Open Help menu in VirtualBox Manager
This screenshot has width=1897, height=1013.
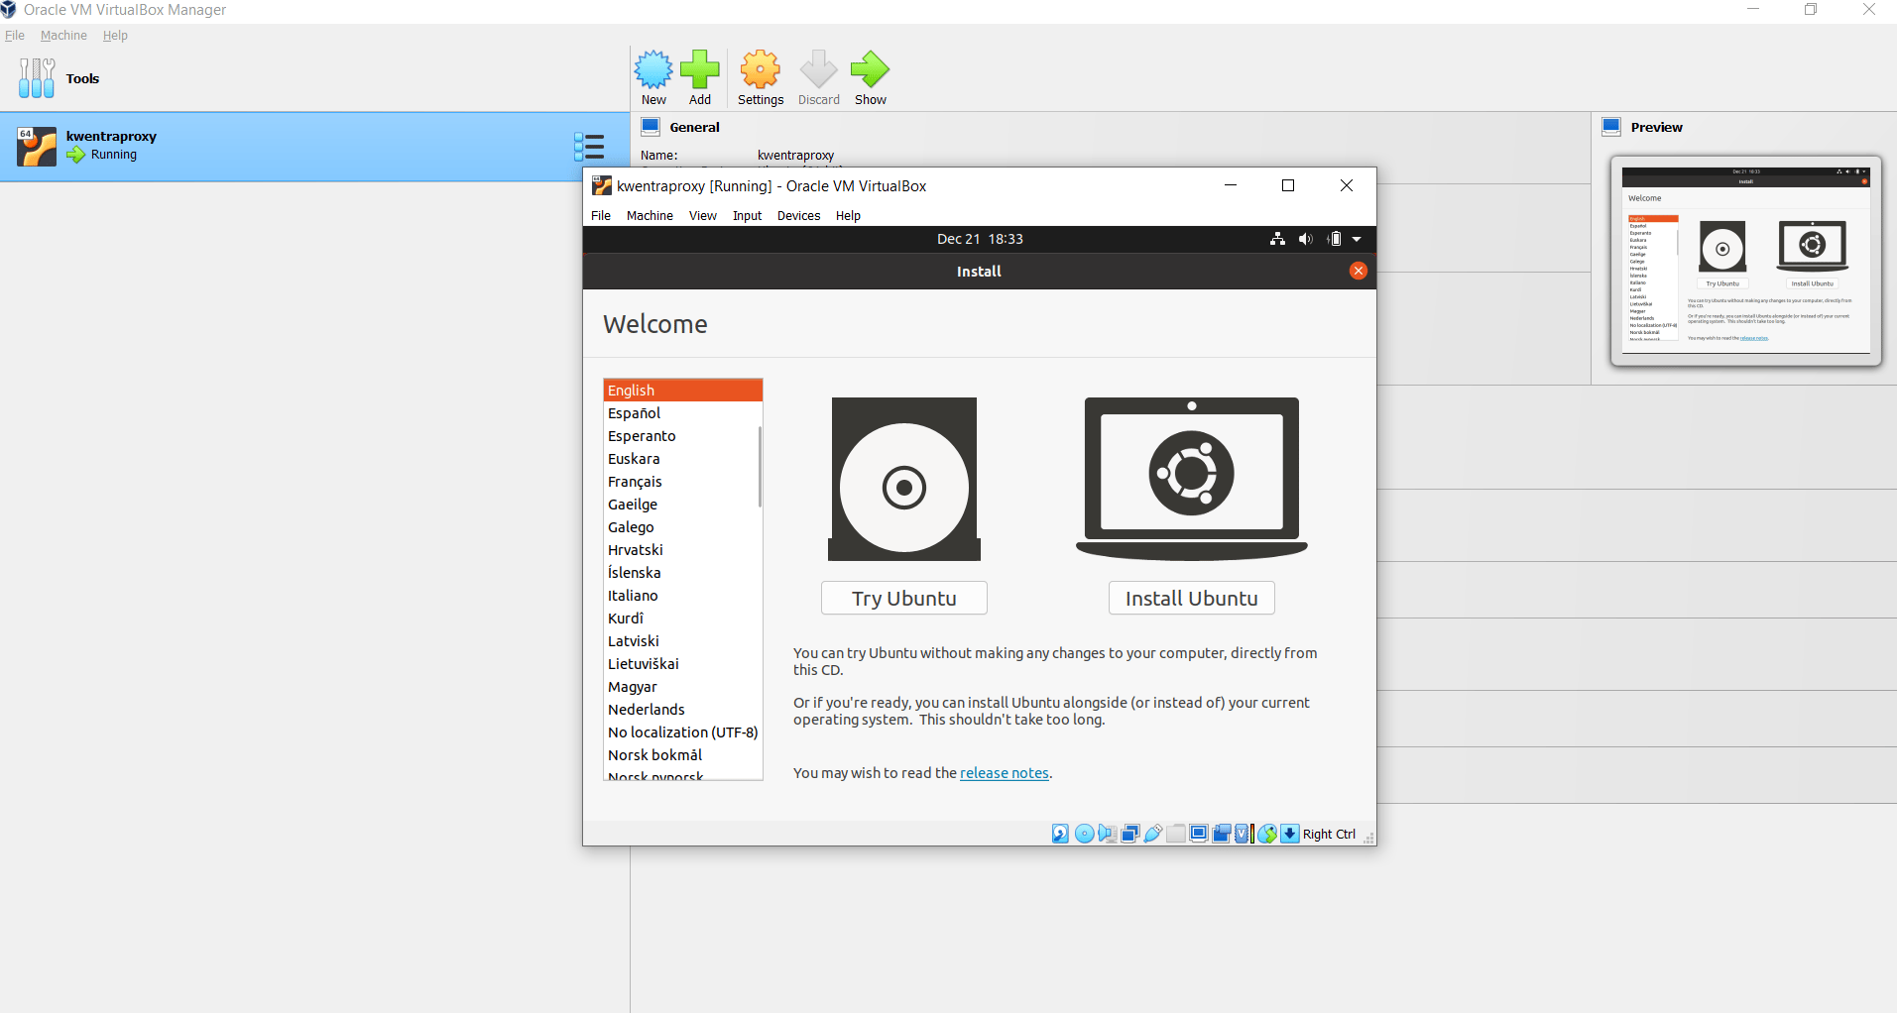pyautogui.click(x=115, y=36)
